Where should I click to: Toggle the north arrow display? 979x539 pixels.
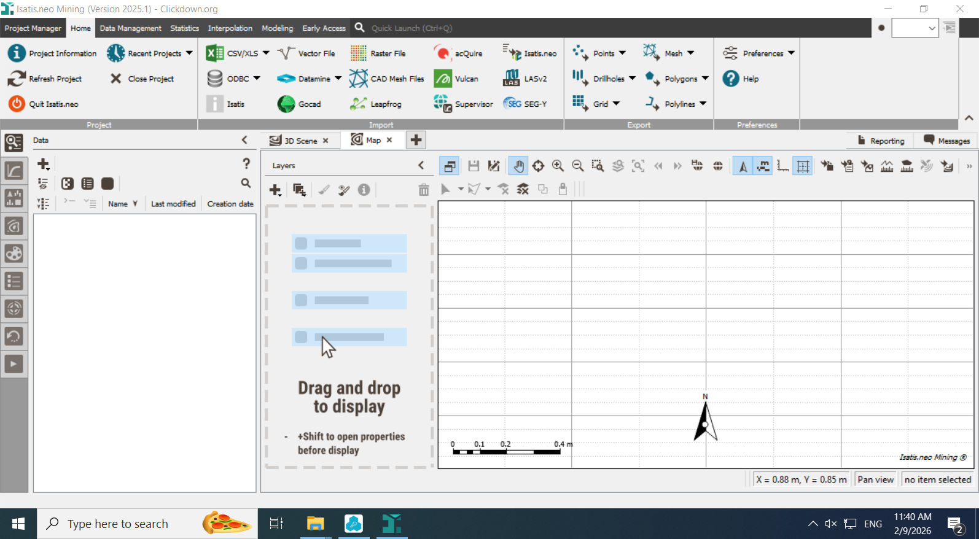click(x=743, y=166)
